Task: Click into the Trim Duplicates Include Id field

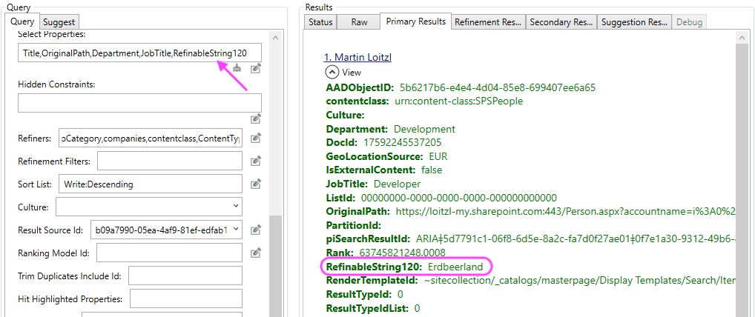Action: pos(185,276)
